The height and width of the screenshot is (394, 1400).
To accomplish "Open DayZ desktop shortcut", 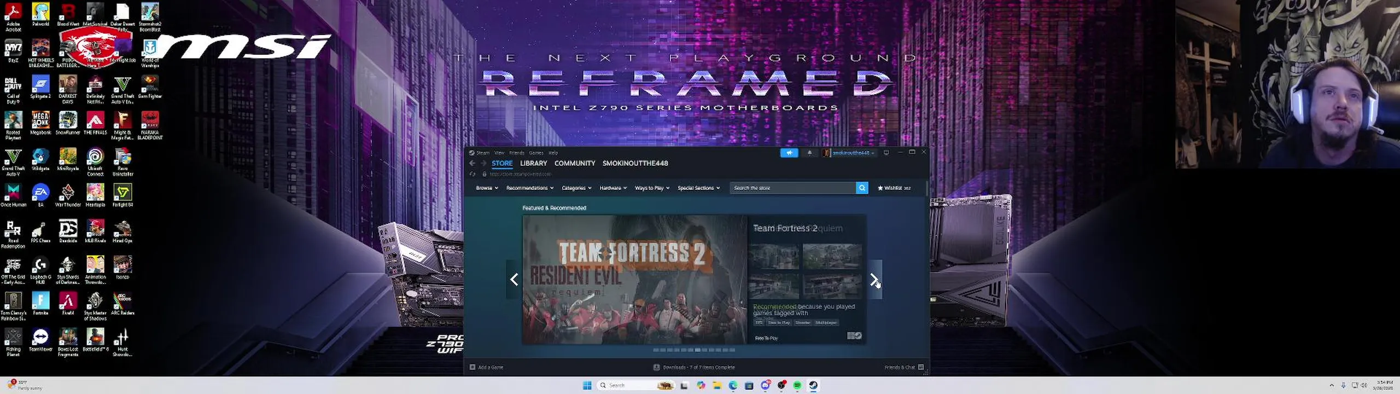I will [x=13, y=51].
